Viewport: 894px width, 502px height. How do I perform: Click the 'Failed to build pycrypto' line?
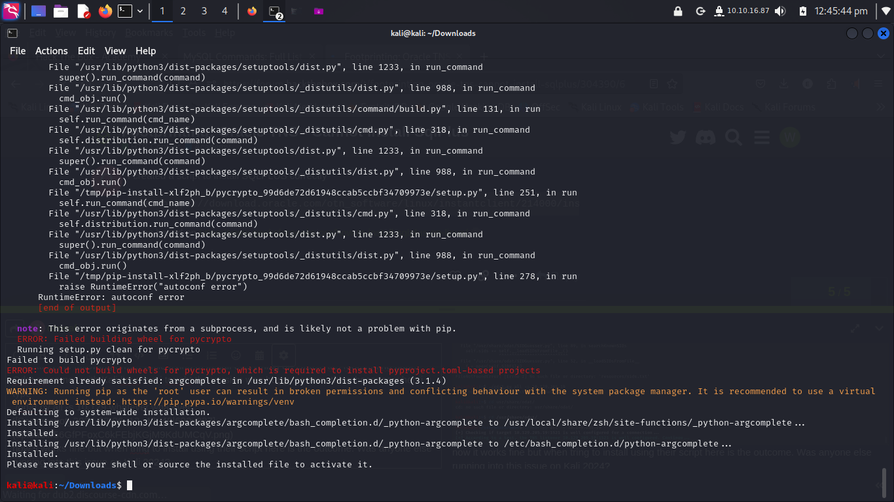pyautogui.click(x=69, y=360)
